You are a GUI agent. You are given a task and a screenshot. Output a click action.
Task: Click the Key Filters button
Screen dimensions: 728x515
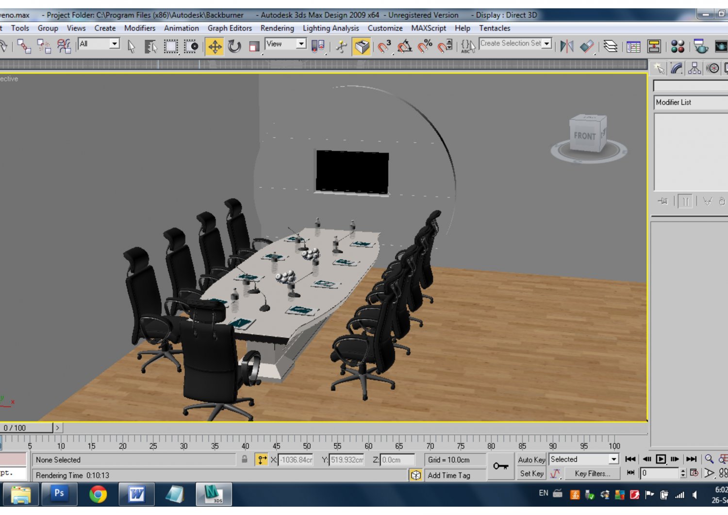click(x=593, y=474)
